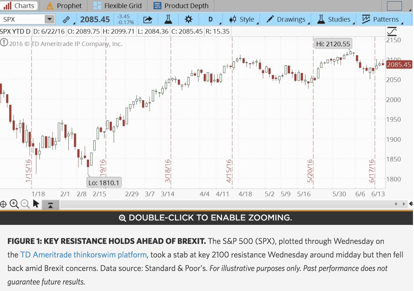414x291 pixels.
Task: Click the 2000 price axis label
Action: point(393,99)
